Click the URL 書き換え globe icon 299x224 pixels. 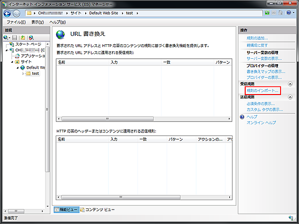(x=61, y=35)
